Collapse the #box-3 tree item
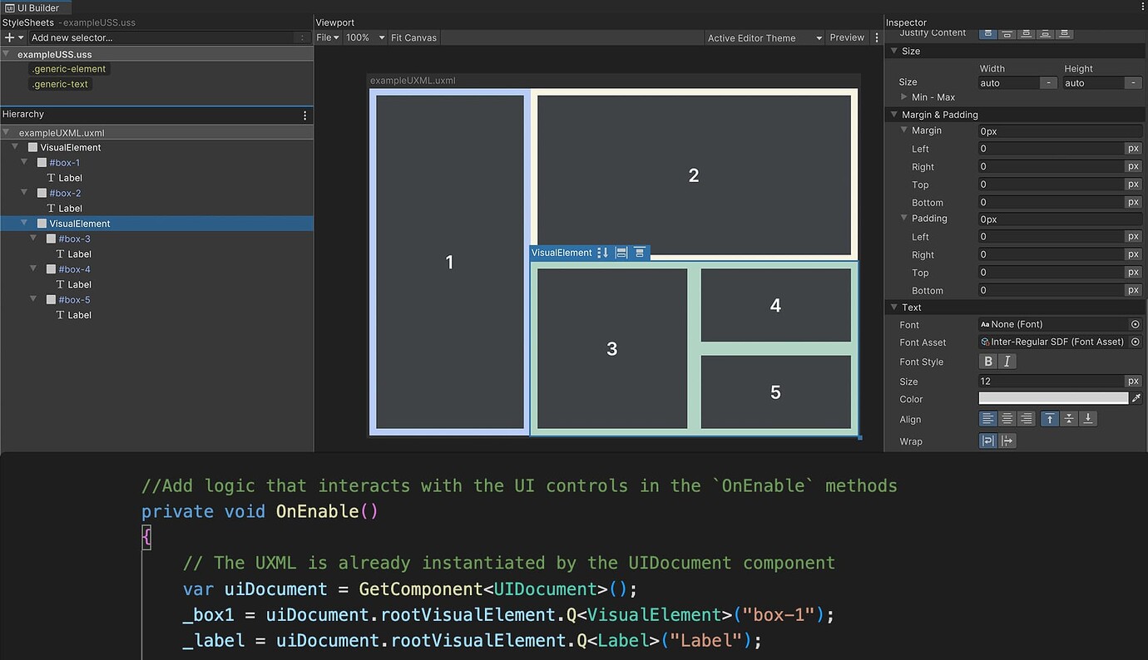Image resolution: width=1148 pixels, height=660 pixels. pos(33,239)
